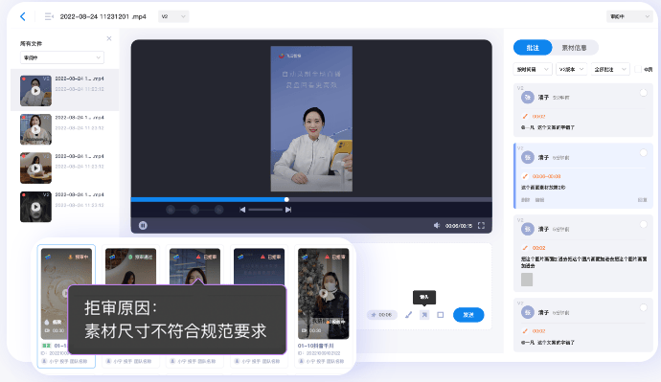Close the all-files sidebar with the X
The width and height of the screenshot is (661, 382).
pyautogui.click(x=109, y=38)
